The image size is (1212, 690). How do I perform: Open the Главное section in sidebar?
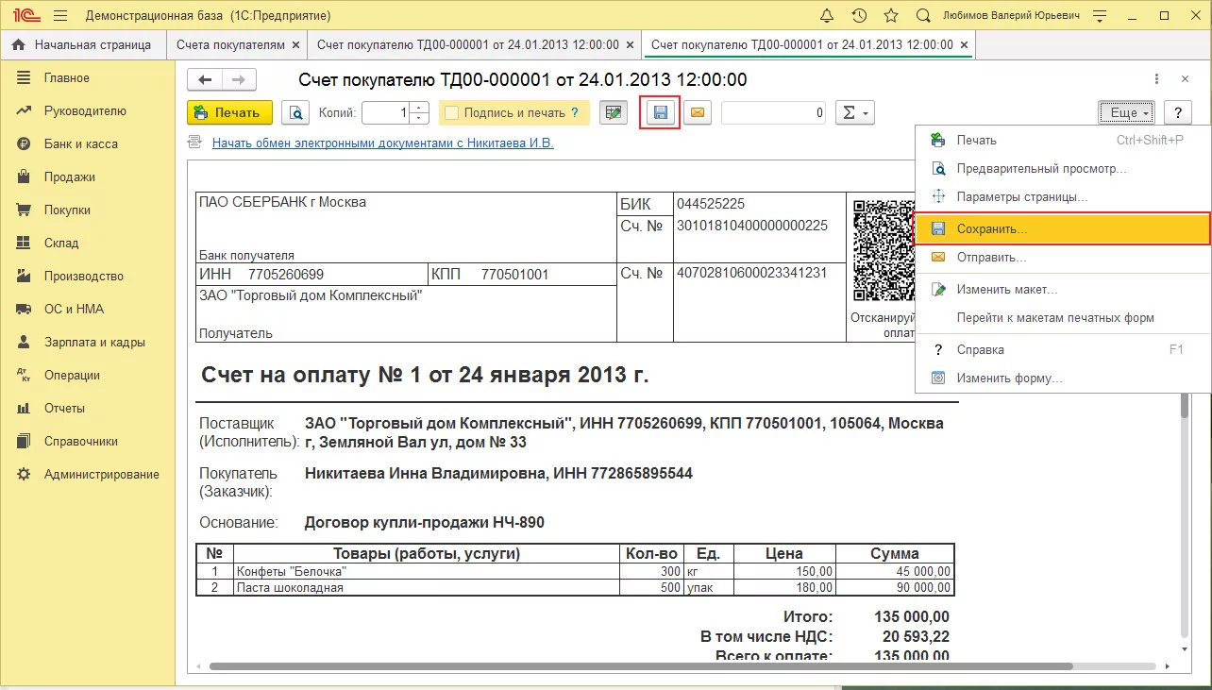tap(87, 77)
